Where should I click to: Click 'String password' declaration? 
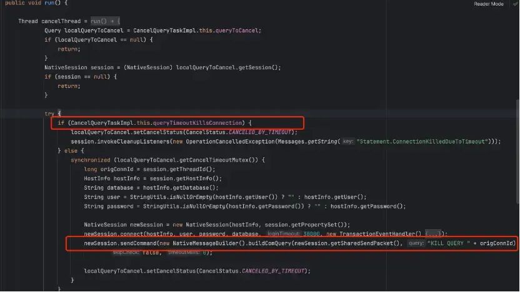click(x=109, y=207)
